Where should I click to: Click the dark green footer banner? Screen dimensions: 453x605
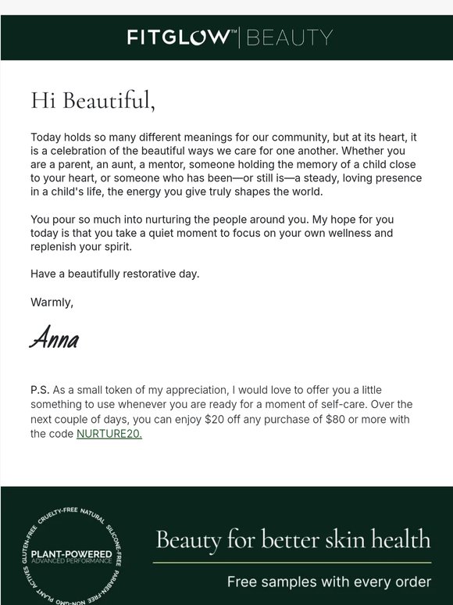(x=226, y=546)
